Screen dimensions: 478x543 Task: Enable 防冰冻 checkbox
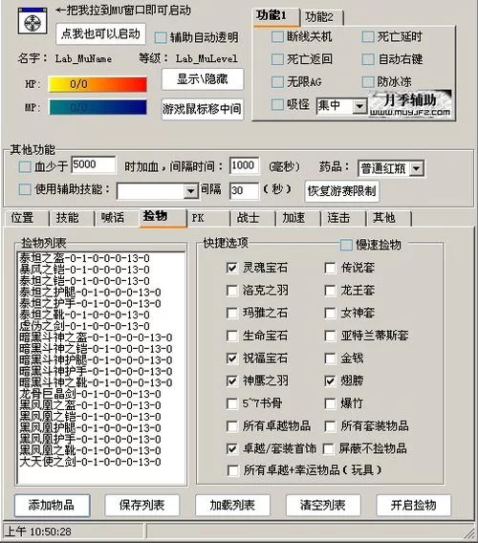point(368,82)
